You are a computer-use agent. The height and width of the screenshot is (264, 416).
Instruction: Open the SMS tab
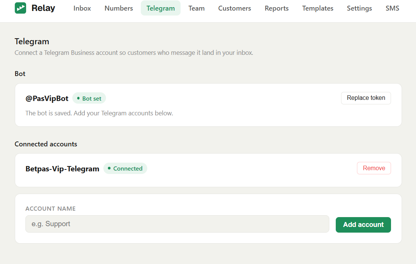(x=392, y=8)
